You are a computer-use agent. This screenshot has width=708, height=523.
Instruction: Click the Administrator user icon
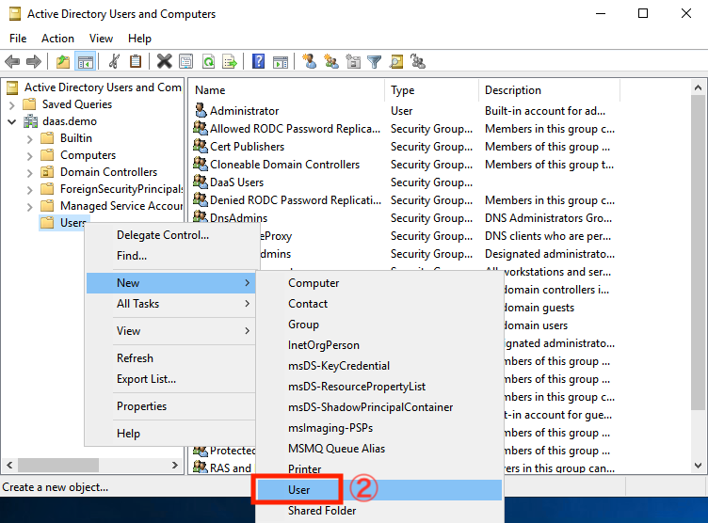pyautogui.click(x=201, y=110)
